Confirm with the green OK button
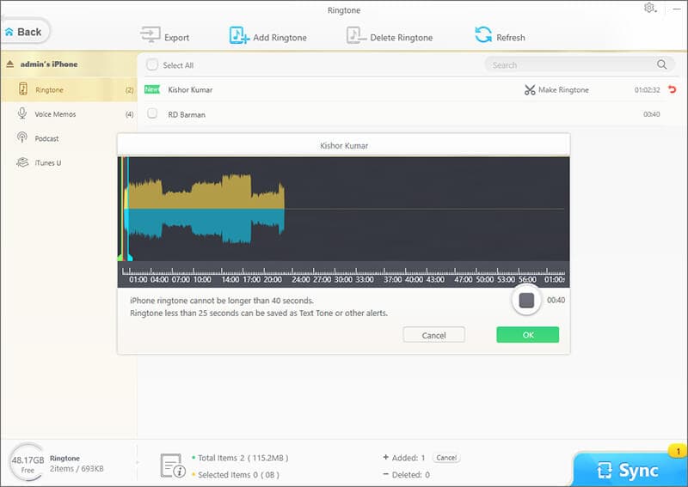Image resolution: width=688 pixels, height=487 pixels. tap(528, 335)
